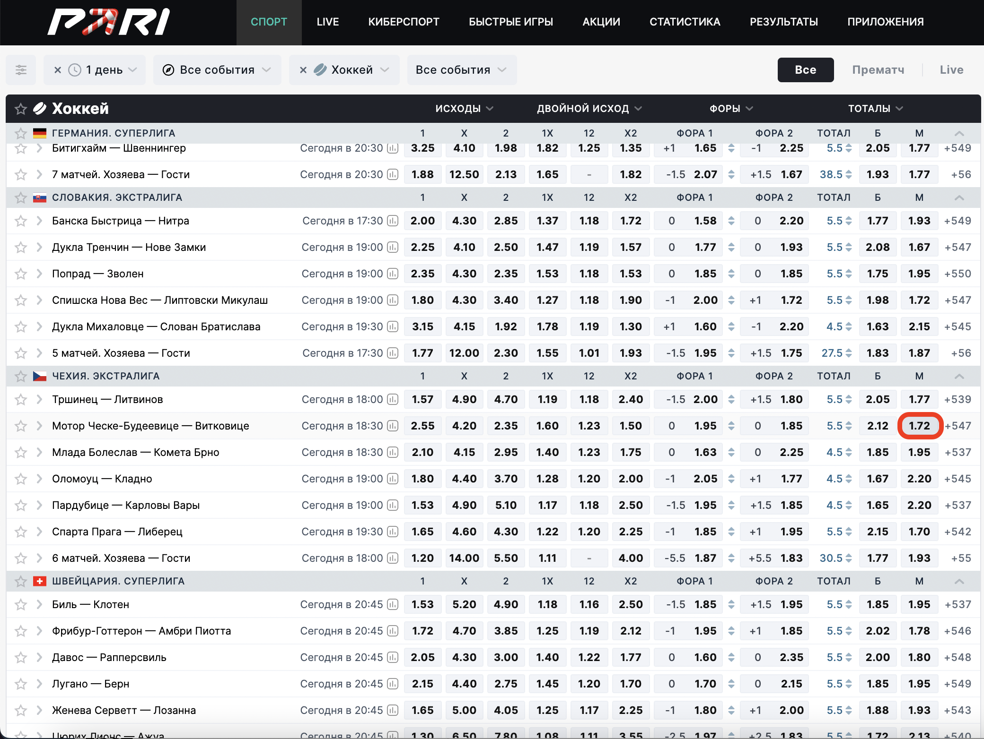The height and width of the screenshot is (739, 984).
Task: Open the Оломоуц — Кладно match page
Action: tap(102, 479)
